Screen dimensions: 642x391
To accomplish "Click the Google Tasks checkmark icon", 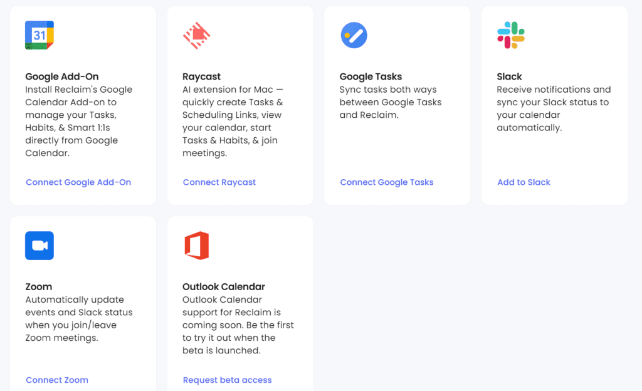I will [354, 35].
